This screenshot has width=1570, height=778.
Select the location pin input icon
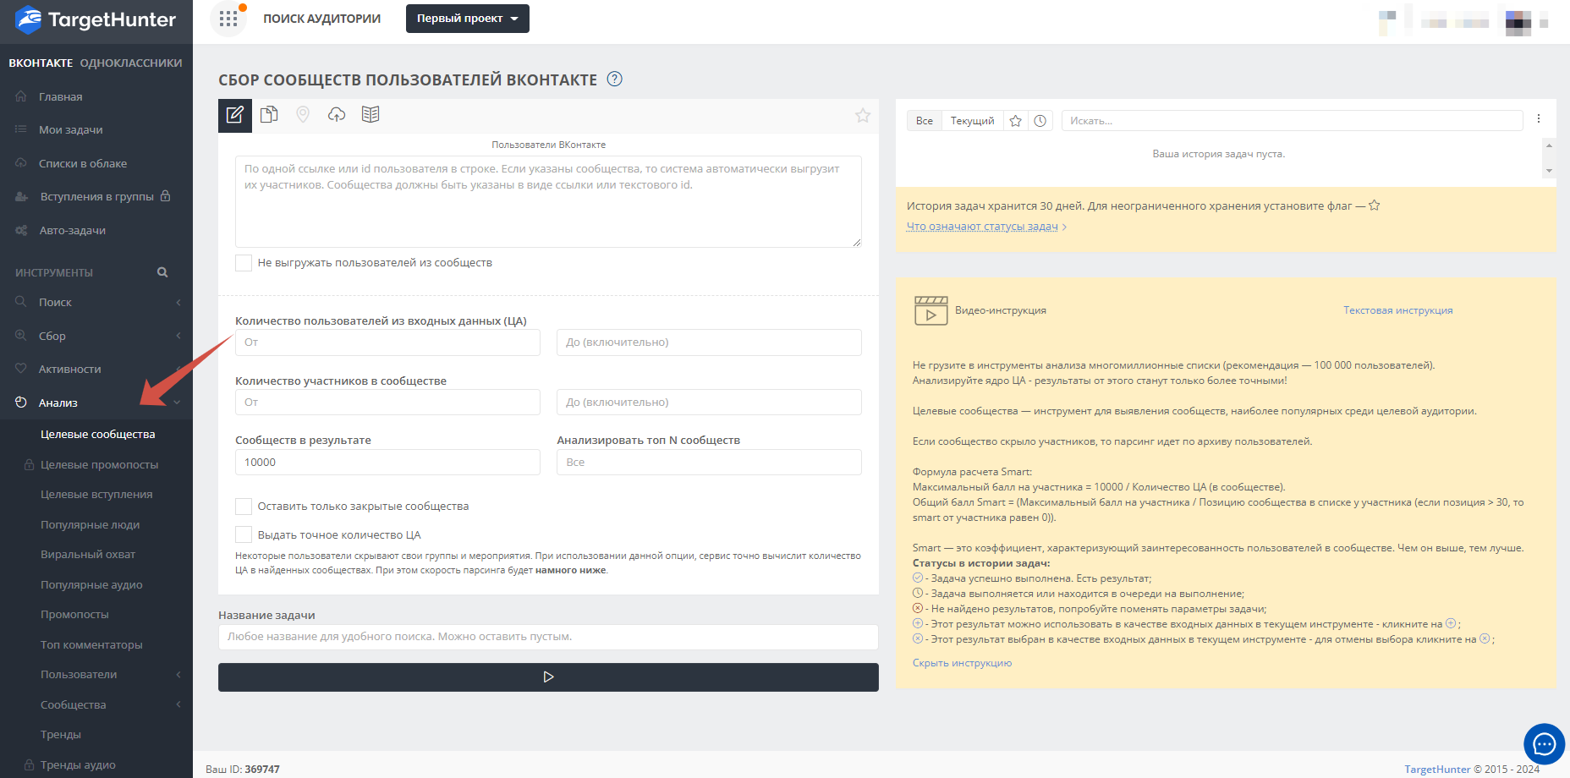303,115
